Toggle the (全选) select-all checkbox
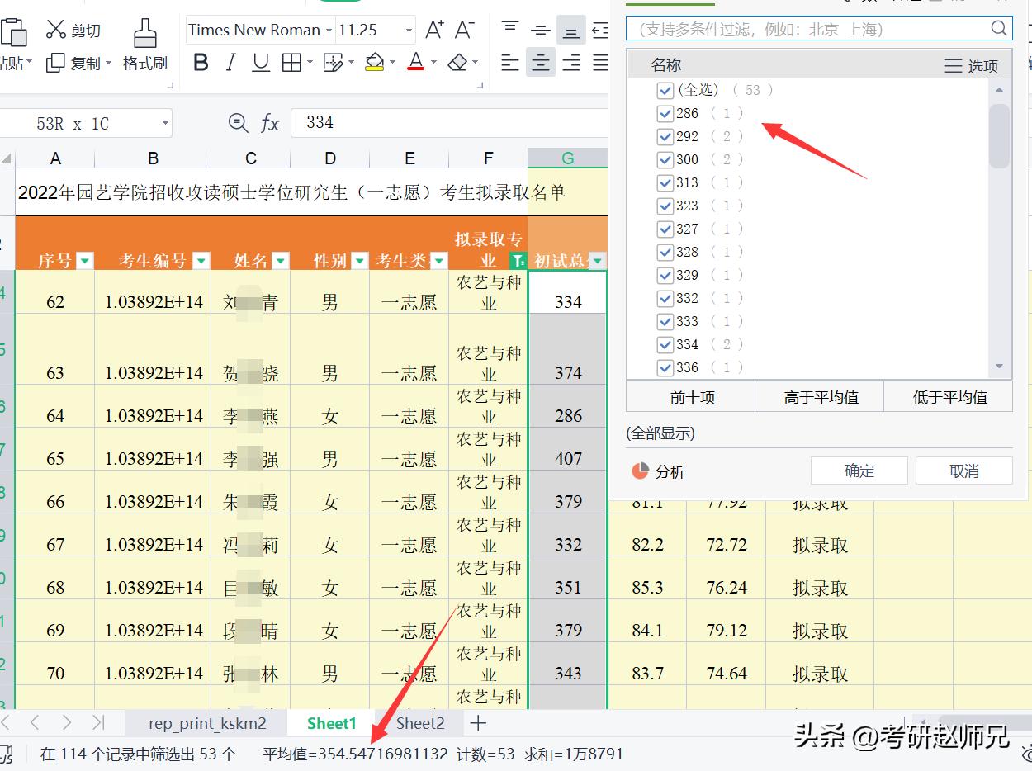This screenshot has height=771, width=1032. pyautogui.click(x=665, y=90)
